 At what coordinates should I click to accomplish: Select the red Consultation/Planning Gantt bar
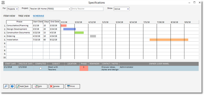64,26
